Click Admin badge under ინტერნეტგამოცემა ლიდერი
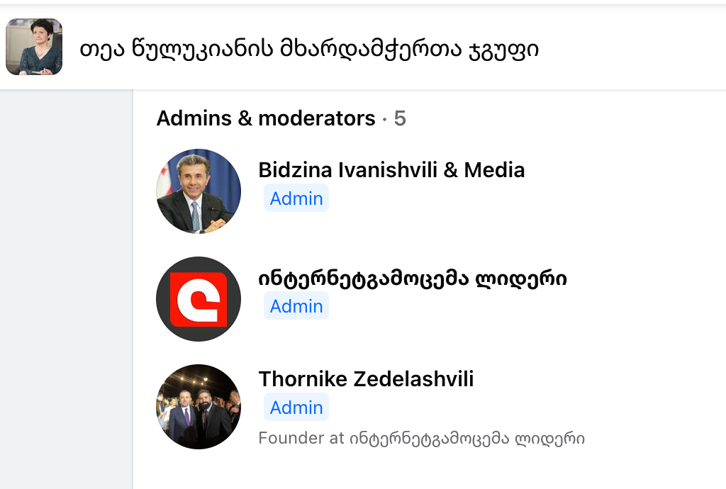Image resolution: width=726 pixels, height=489 pixels. [x=296, y=305]
